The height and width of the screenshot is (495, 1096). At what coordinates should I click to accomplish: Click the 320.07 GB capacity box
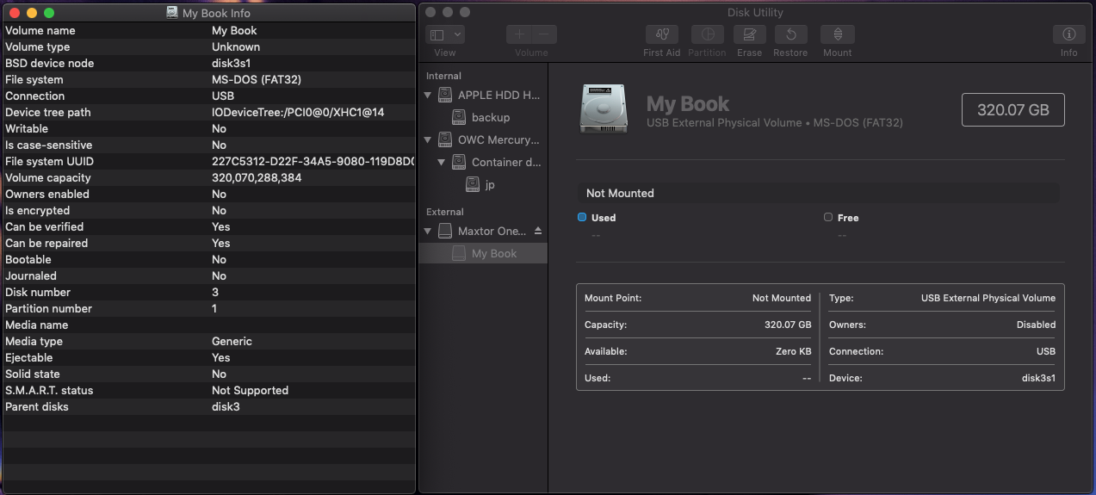pos(1012,110)
